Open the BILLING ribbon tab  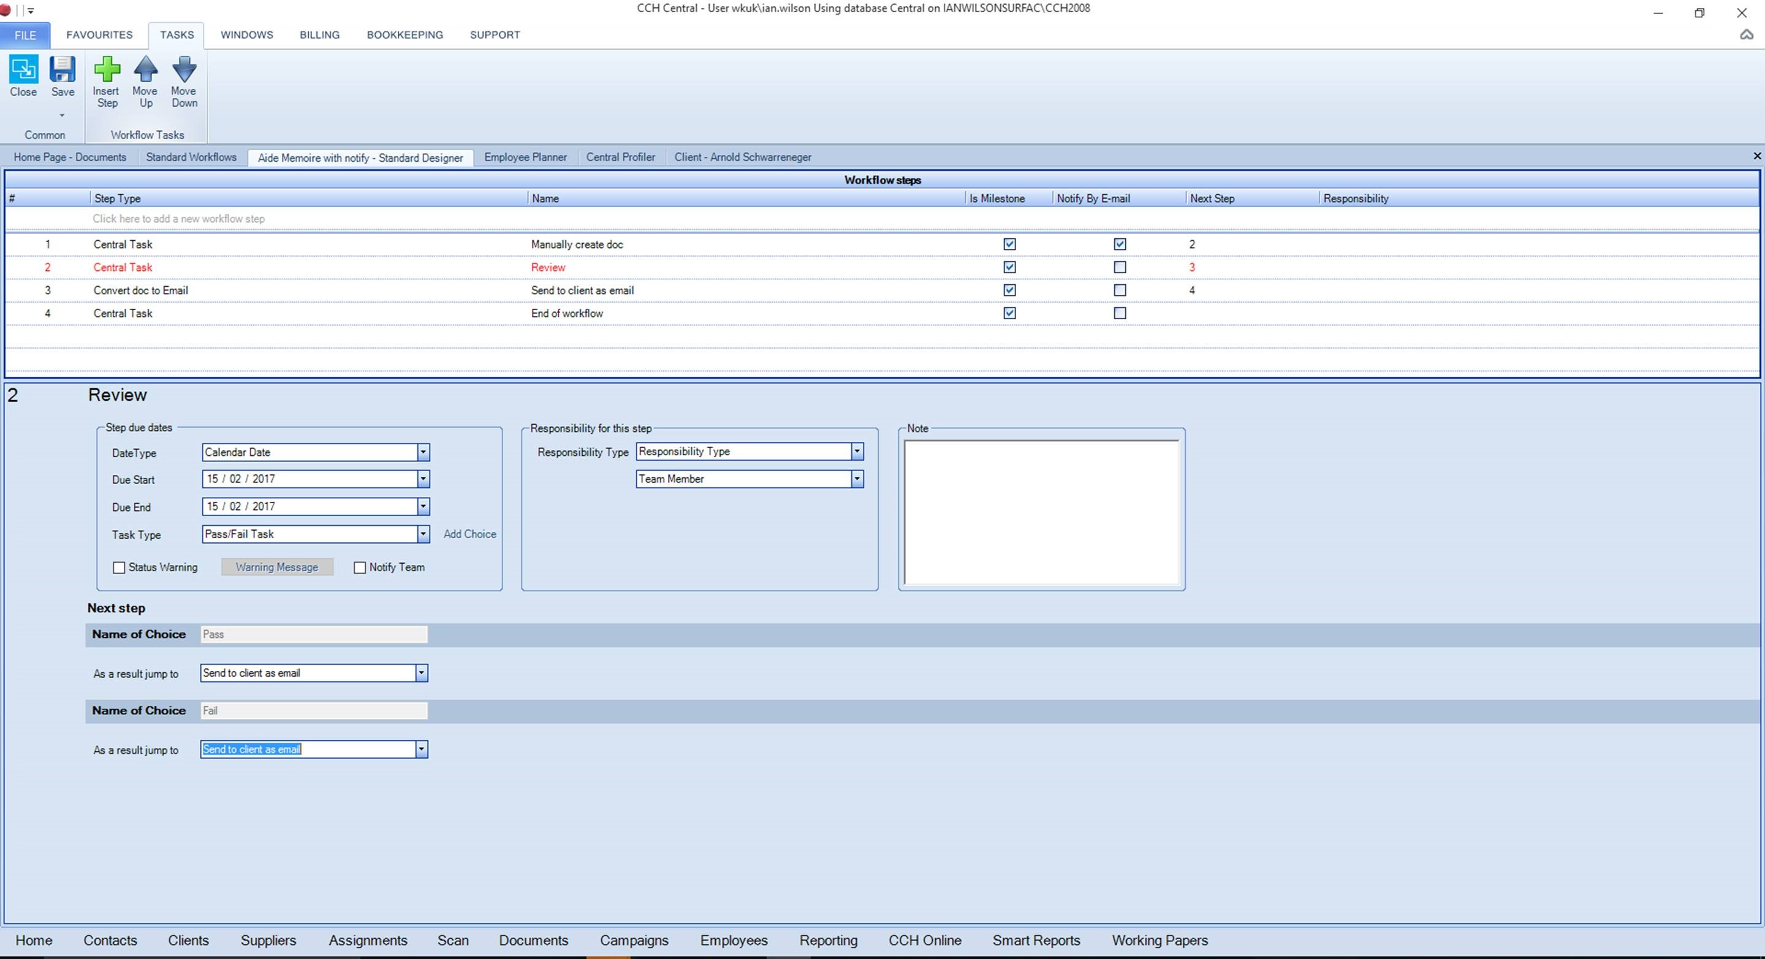319,35
